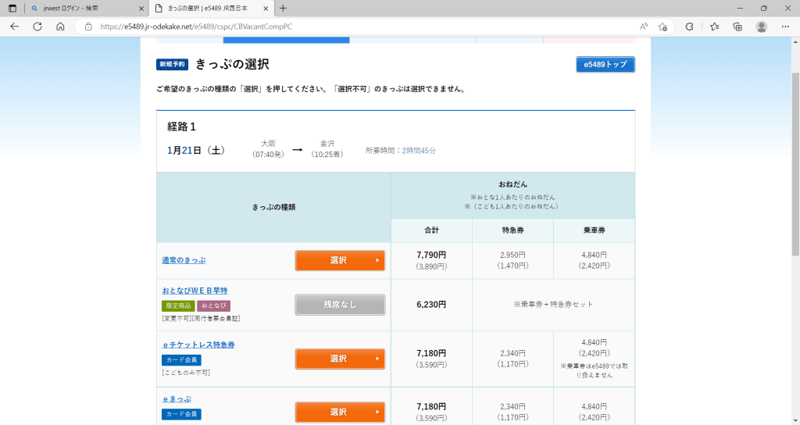Screen dimensions: 800x425
Task: Open the browser profile avatar
Action: coord(762,26)
